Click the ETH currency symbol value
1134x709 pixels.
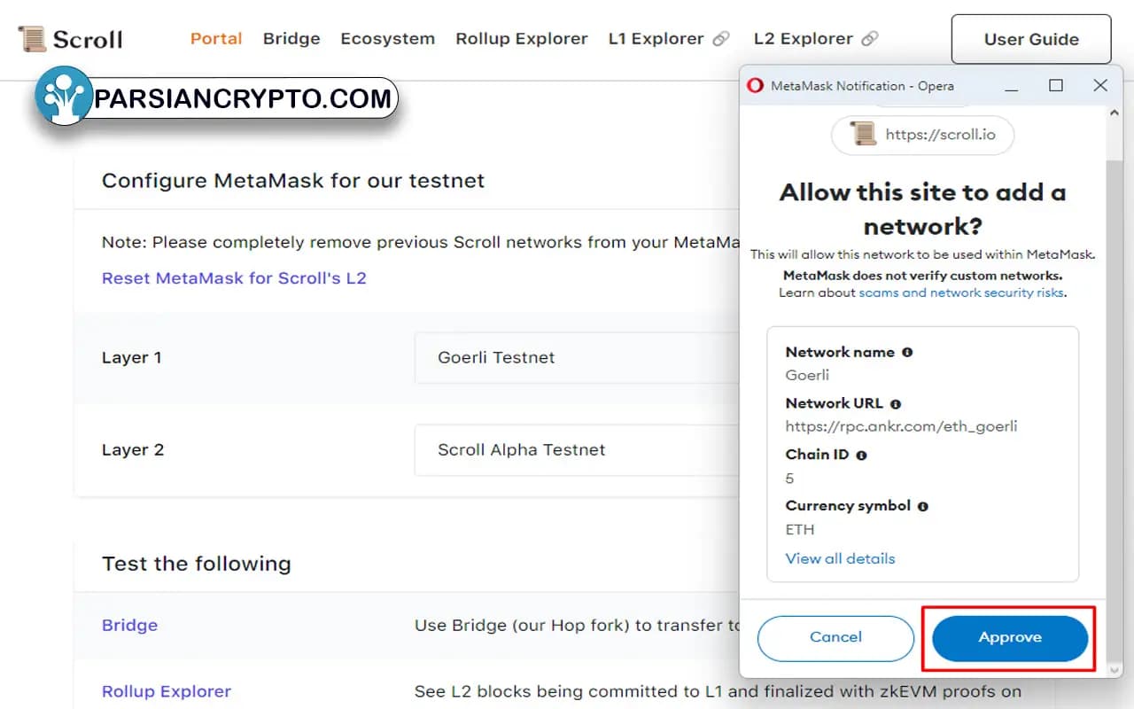[800, 530]
